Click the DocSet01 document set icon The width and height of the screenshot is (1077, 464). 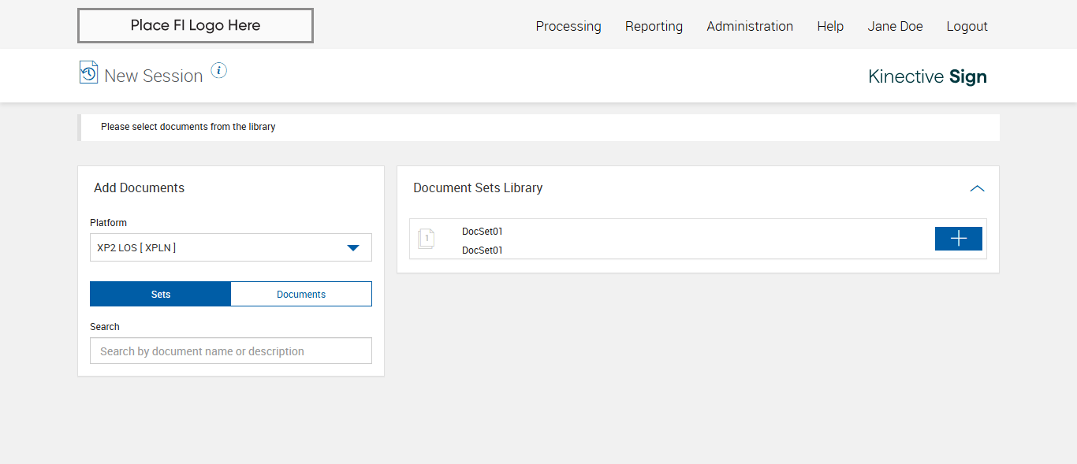click(x=426, y=239)
